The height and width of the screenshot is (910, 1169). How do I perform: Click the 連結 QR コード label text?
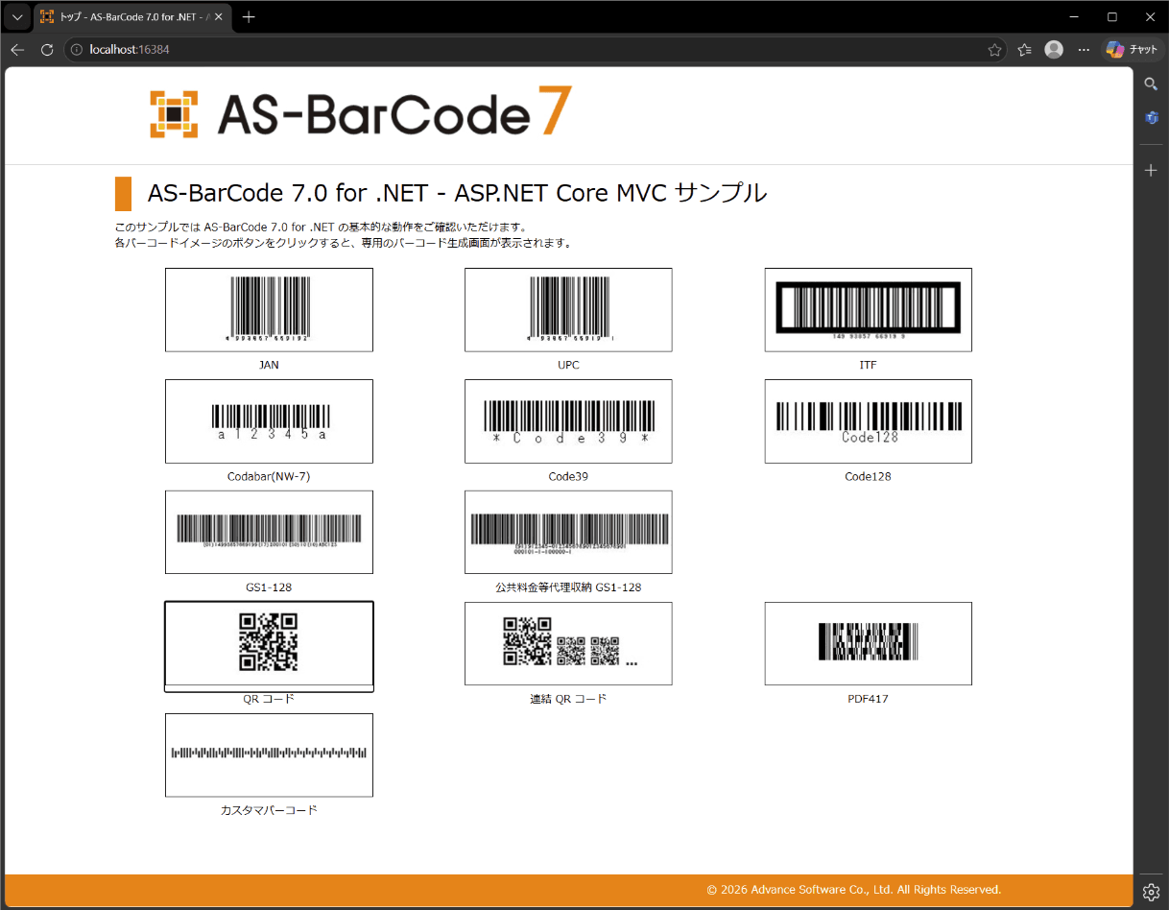568,699
